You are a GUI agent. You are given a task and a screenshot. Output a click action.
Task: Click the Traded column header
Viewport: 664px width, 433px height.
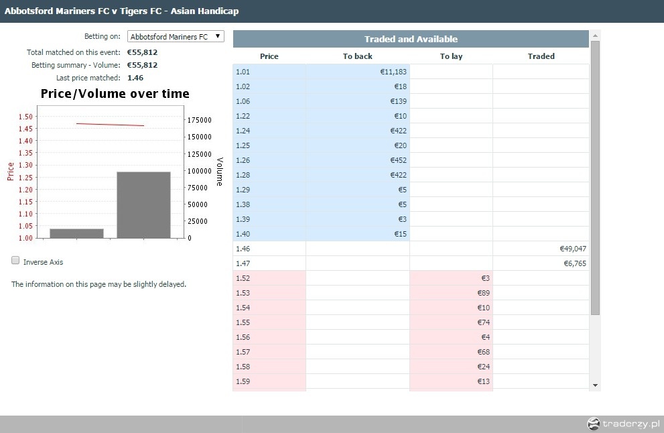pos(541,56)
